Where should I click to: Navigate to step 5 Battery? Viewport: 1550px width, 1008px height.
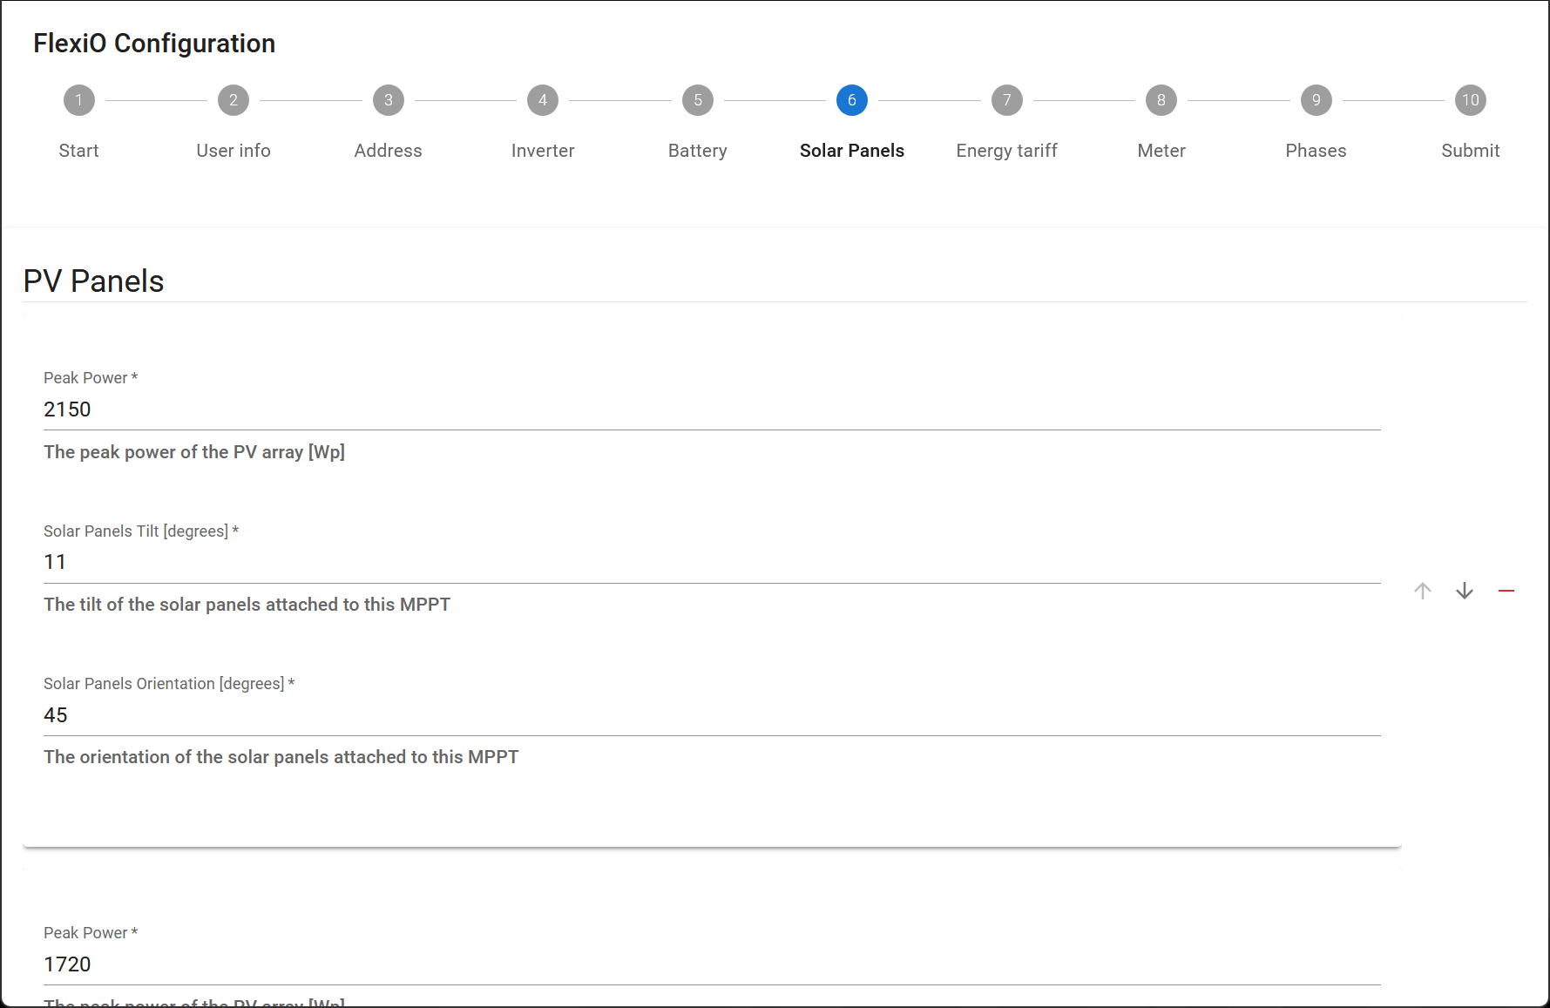tap(697, 100)
